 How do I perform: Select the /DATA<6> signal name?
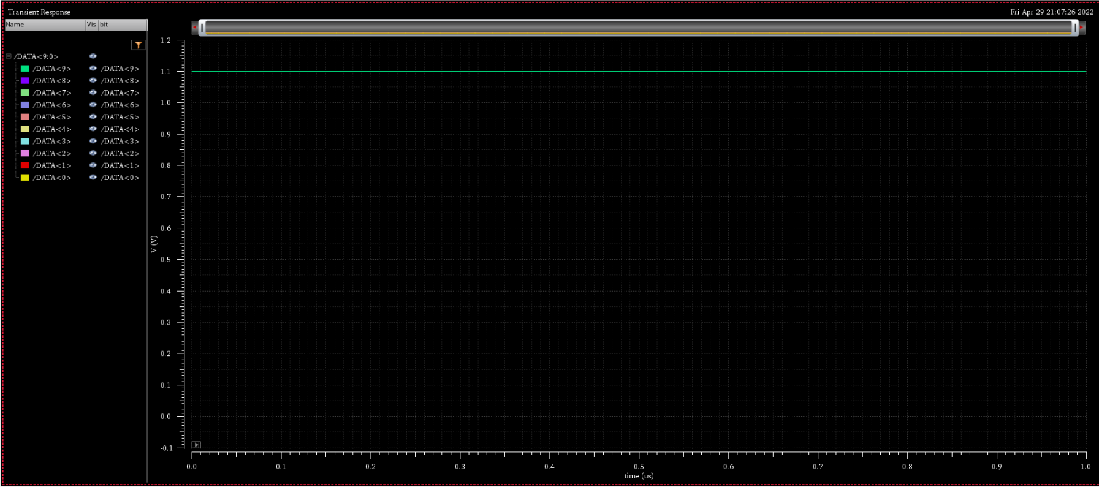(x=52, y=105)
